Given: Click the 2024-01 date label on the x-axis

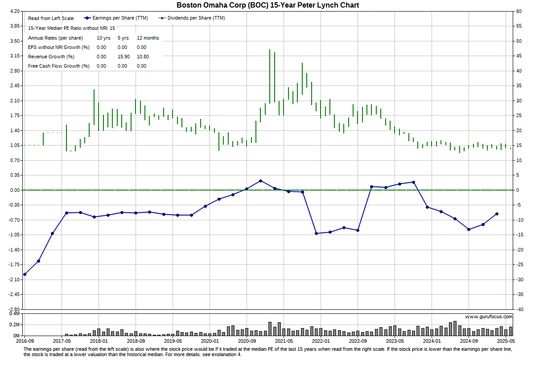Looking at the screenshot, I should (432, 341).
